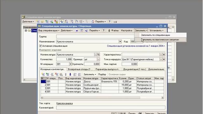
Task: Select the Доска row cell
Action: point(92,82)
